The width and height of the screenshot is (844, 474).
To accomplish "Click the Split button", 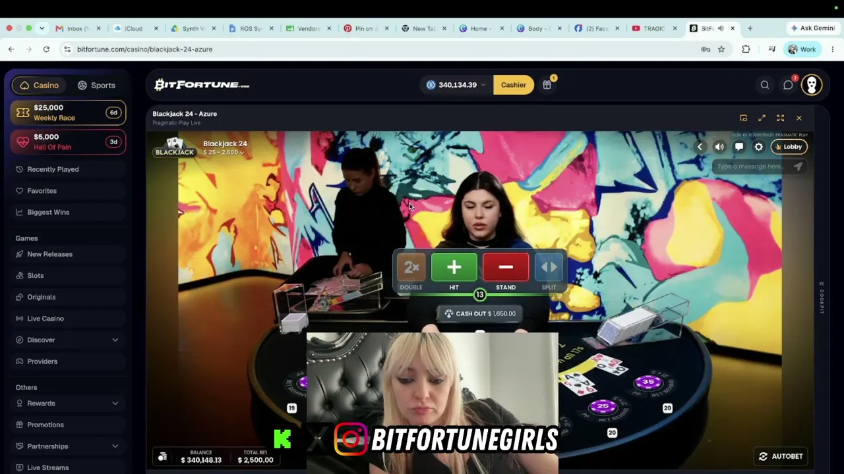I will [549, 267].
